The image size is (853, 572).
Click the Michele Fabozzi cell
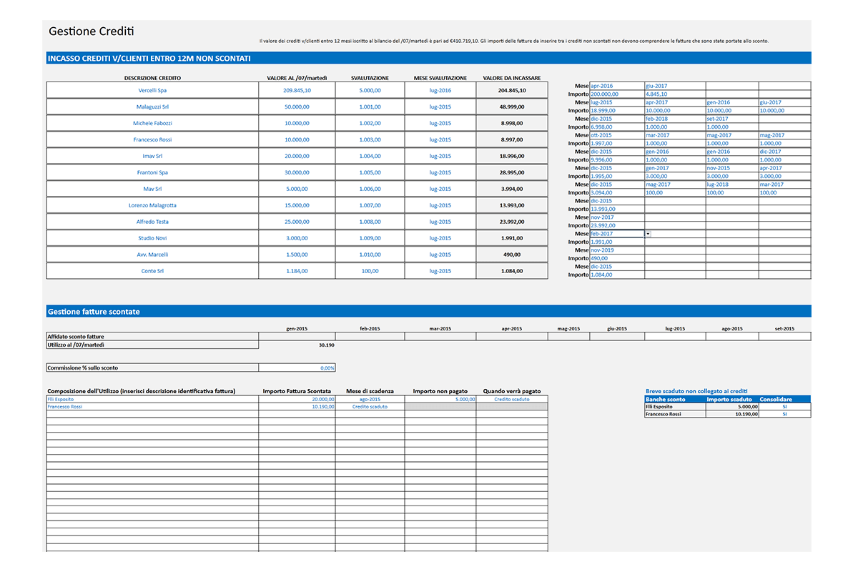pos(152,123)
